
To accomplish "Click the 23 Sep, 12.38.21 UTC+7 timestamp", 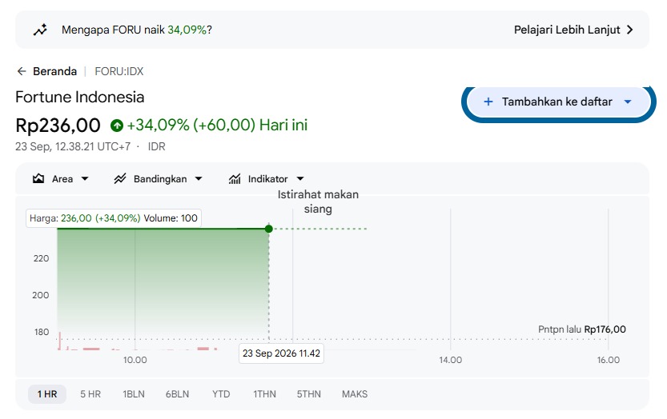I will coord(73,146).
